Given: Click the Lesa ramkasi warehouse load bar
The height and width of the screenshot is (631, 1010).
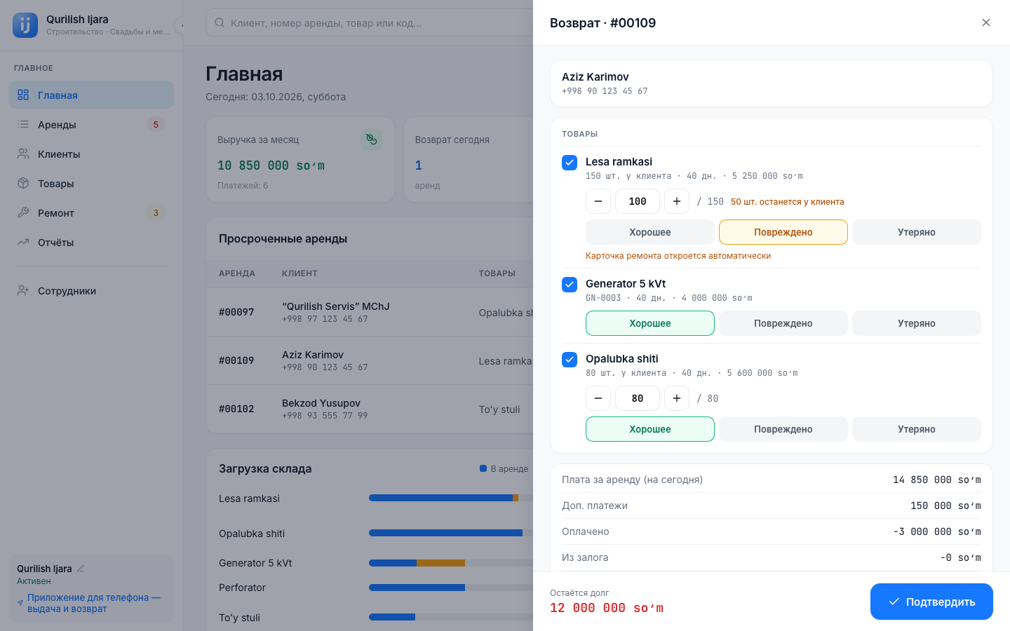Looking at the screenshot, I should click(451, 498).
